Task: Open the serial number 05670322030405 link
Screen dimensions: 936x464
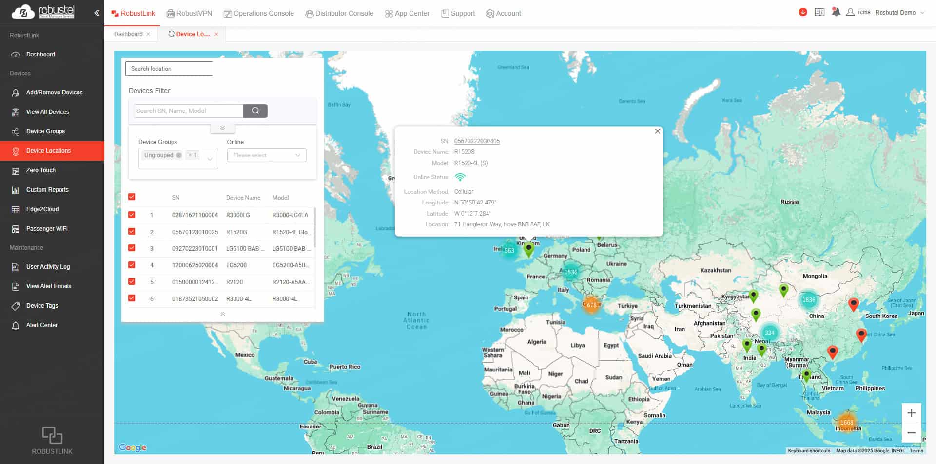Action: point(476,141)
